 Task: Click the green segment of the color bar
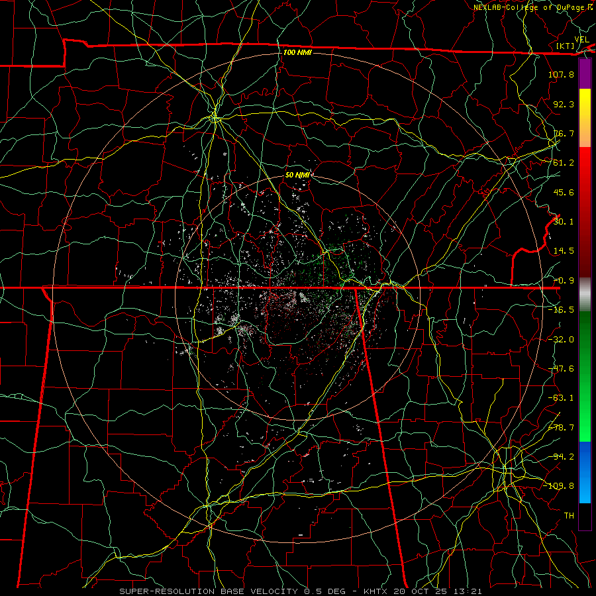585,376
